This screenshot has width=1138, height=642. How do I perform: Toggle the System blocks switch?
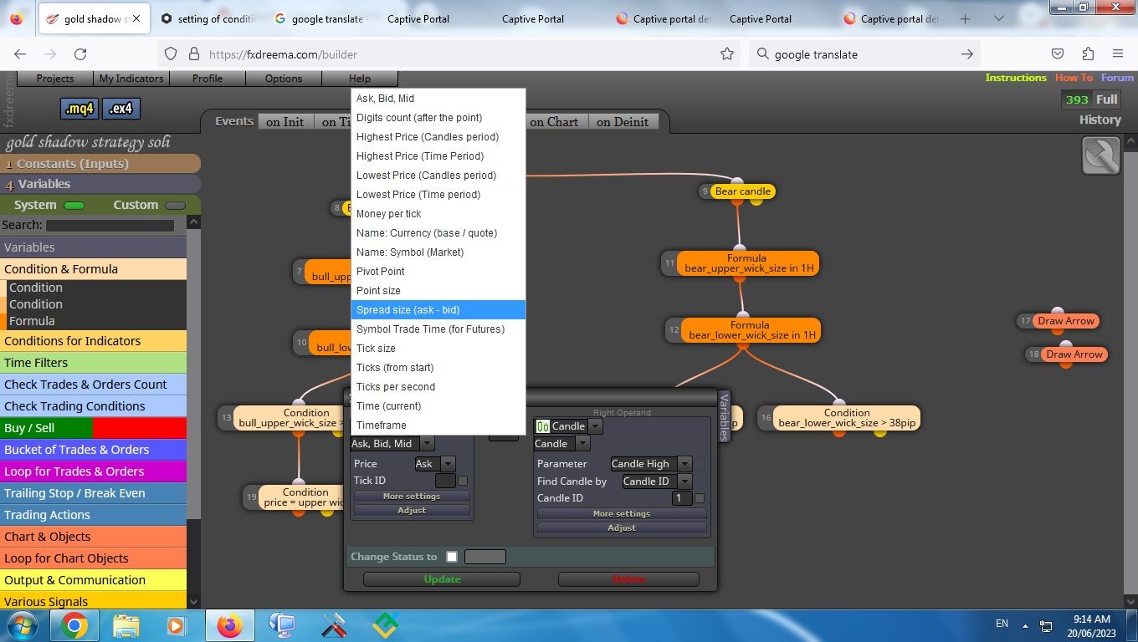click(74, 206)
